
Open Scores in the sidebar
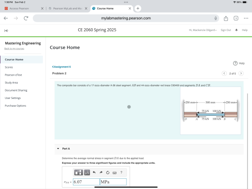point(9,67)
